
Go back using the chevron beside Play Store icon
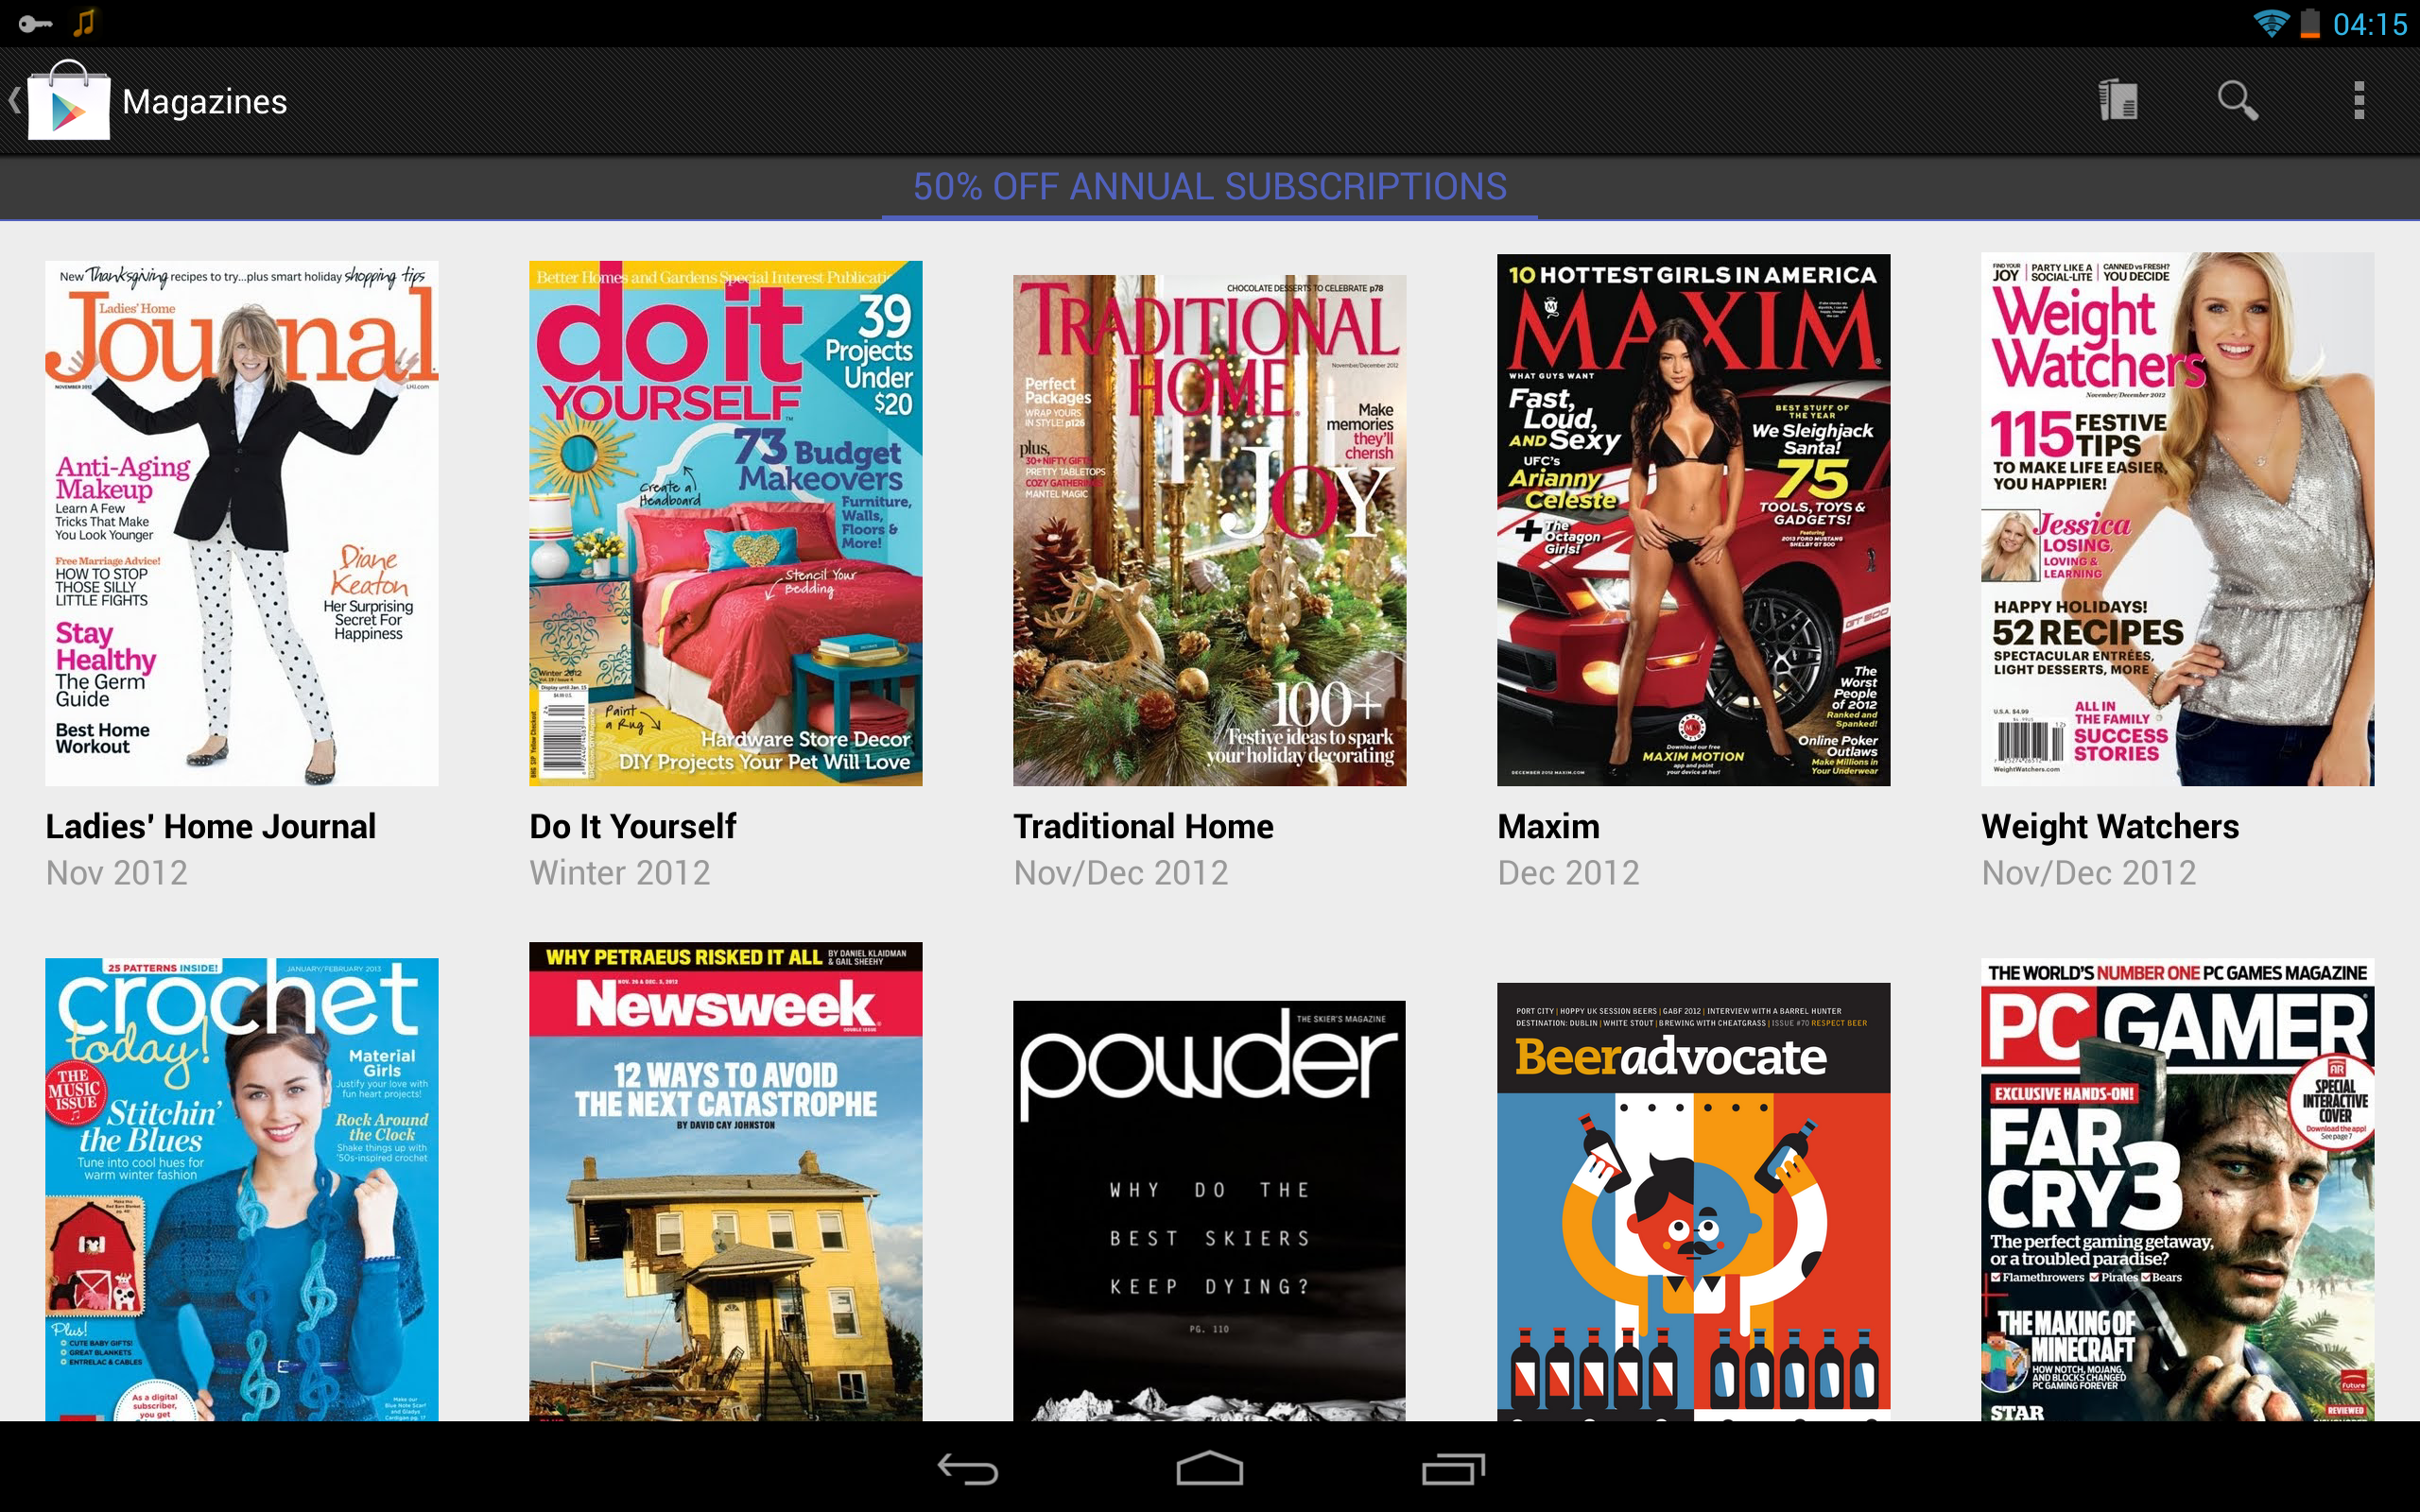[x=14, y=101]
